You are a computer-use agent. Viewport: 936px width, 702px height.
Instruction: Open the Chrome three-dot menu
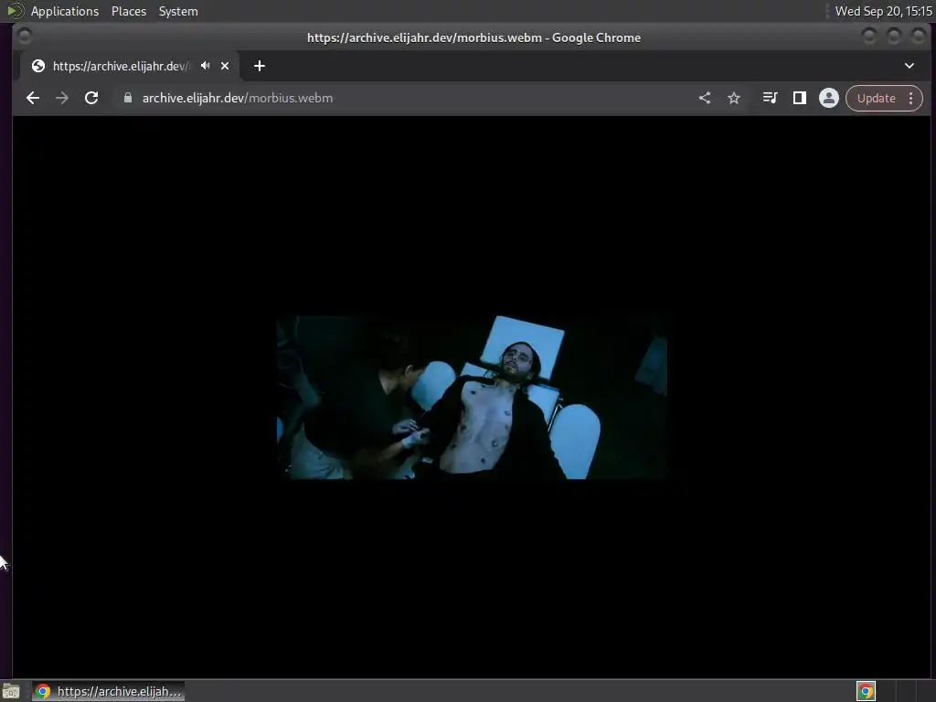click(x=911, y=98)
